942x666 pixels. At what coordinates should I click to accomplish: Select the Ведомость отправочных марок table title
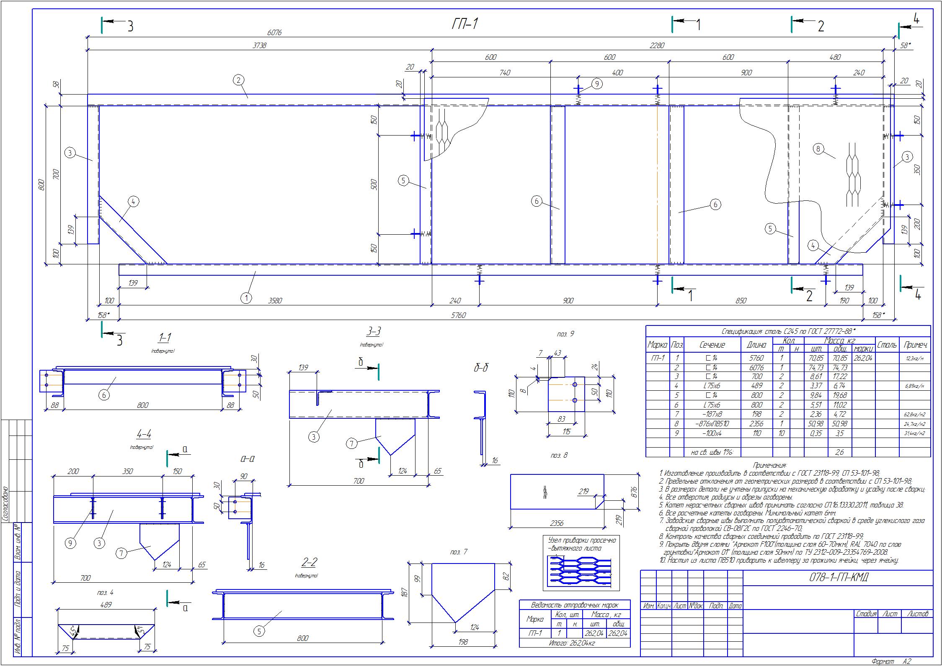pos(574,605)
